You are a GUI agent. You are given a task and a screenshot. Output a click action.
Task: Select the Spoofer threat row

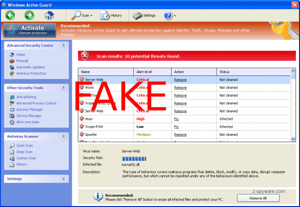[184, 134]
